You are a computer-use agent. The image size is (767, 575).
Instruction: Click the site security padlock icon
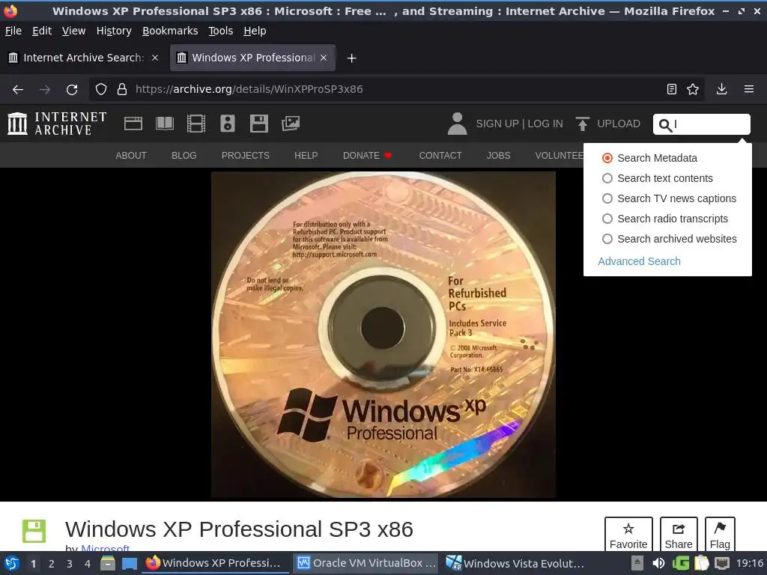(122, 90)
